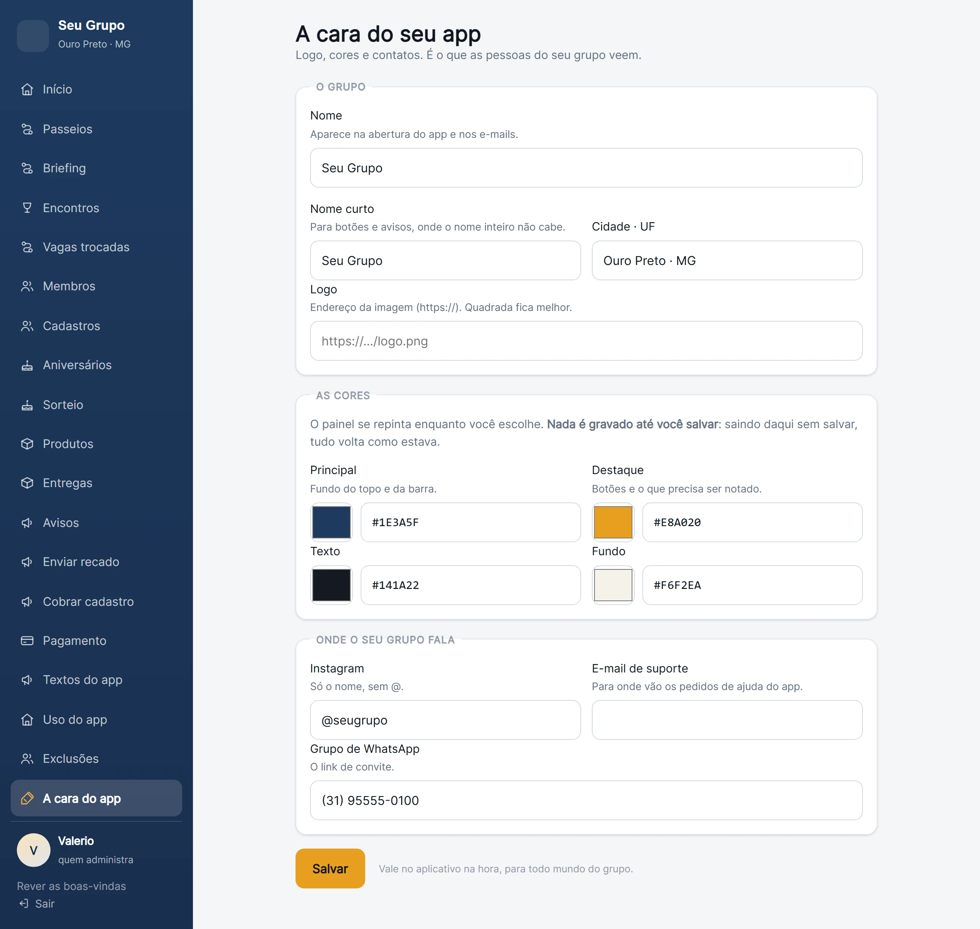Click the Aniversários cake icon
This screenshot has width=980, height=929.
[x=27, y=365]
